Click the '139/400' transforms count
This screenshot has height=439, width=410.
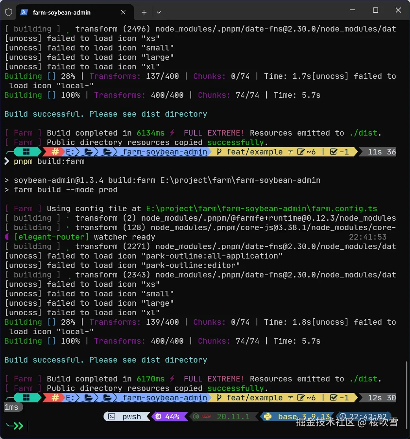click(x=162, y=322)
